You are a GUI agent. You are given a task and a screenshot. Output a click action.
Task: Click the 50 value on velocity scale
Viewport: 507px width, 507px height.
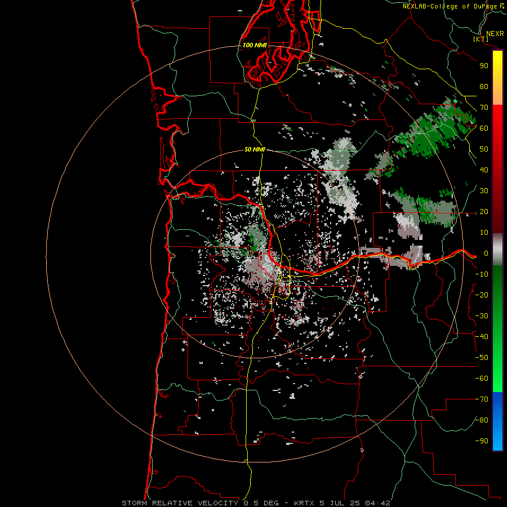tap(484, 149)
